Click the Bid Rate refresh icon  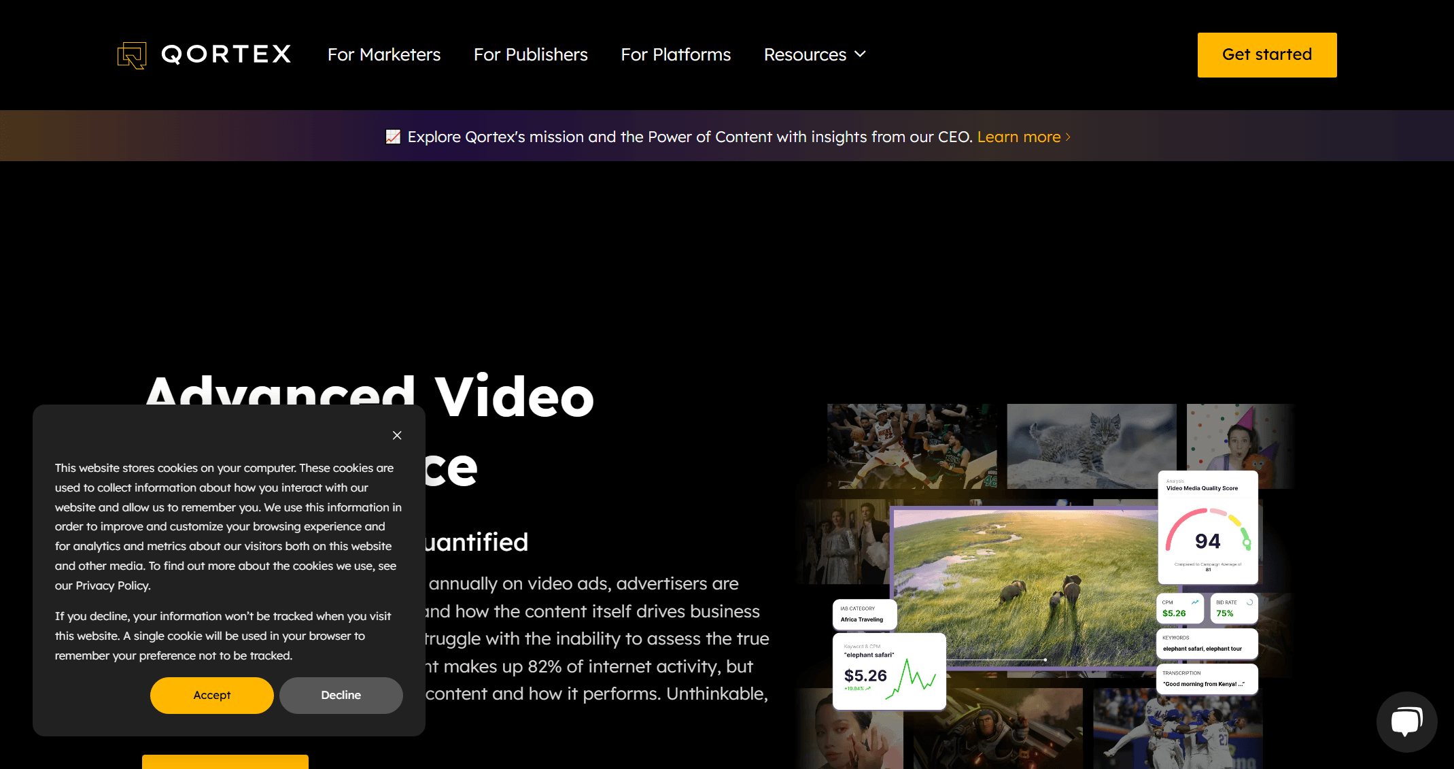(1249, 602)
